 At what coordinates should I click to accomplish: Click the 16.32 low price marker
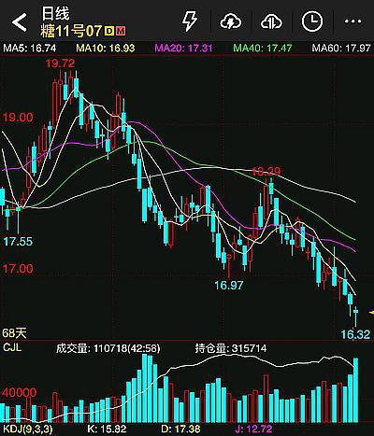[355, 334]
